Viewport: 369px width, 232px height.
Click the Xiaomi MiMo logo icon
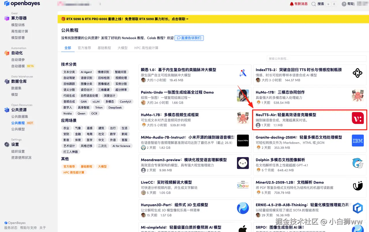(243, 140)
